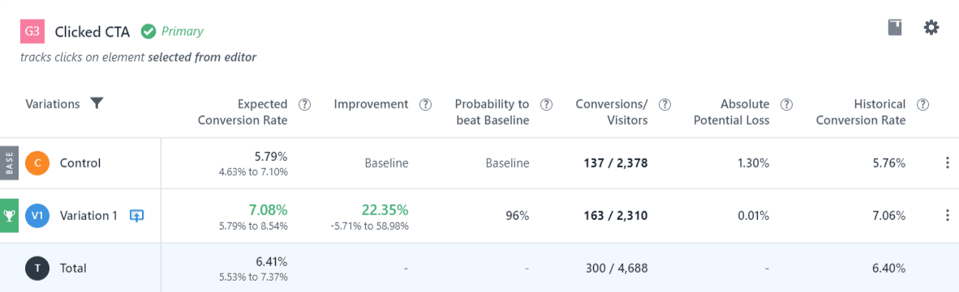Viewport: 959px width, 292px height.
Task: Show help for Probability to beat Baseline
Action: click(546, 104)
